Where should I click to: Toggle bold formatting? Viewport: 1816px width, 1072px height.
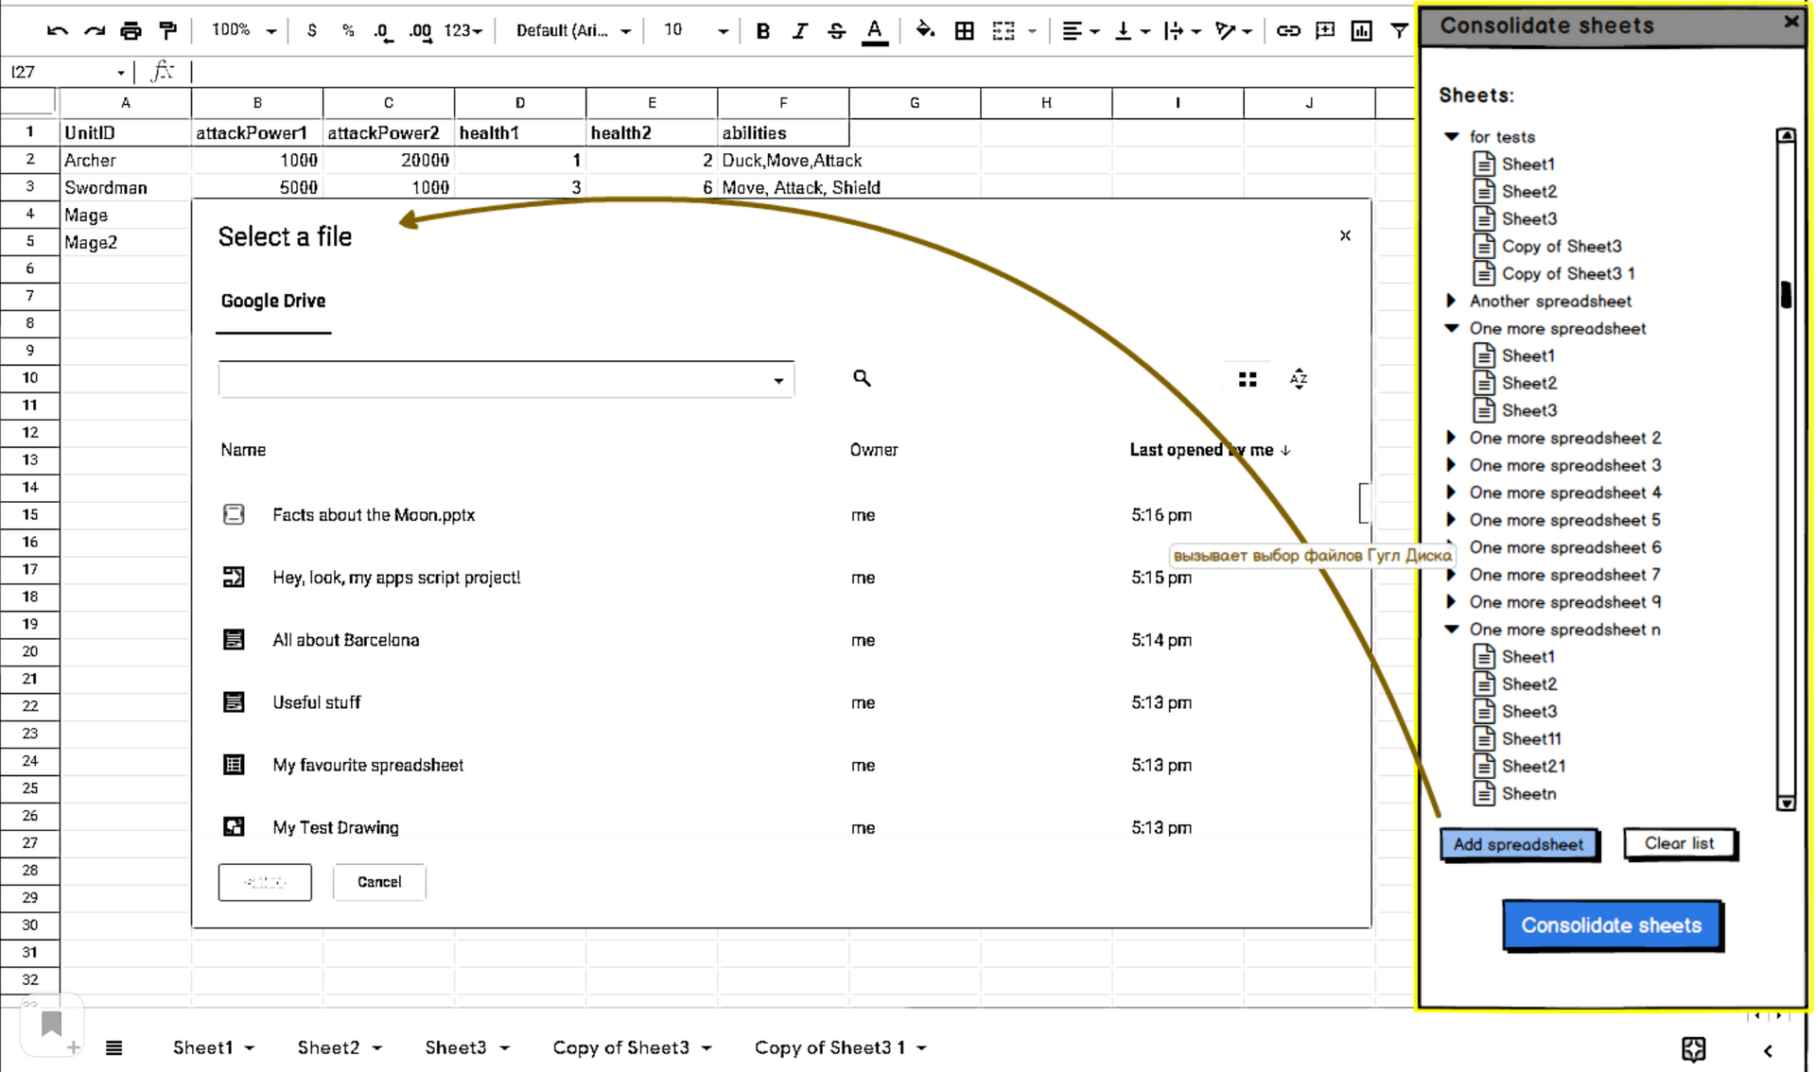click(x=762, y=31)
